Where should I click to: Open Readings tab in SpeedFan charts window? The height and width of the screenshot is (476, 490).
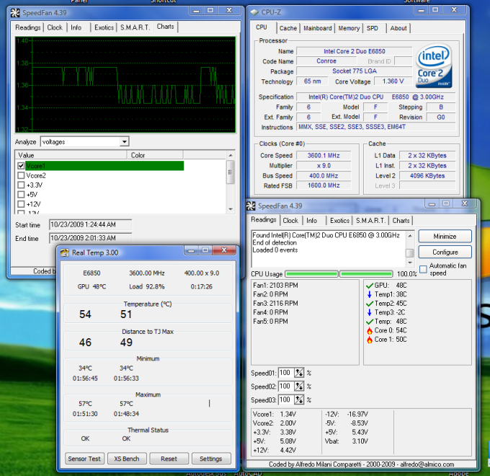[x=28, y=27]
